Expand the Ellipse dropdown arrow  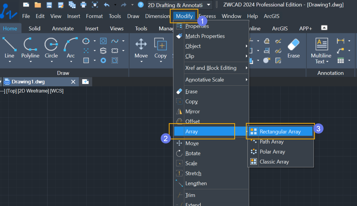click(94, 41)
